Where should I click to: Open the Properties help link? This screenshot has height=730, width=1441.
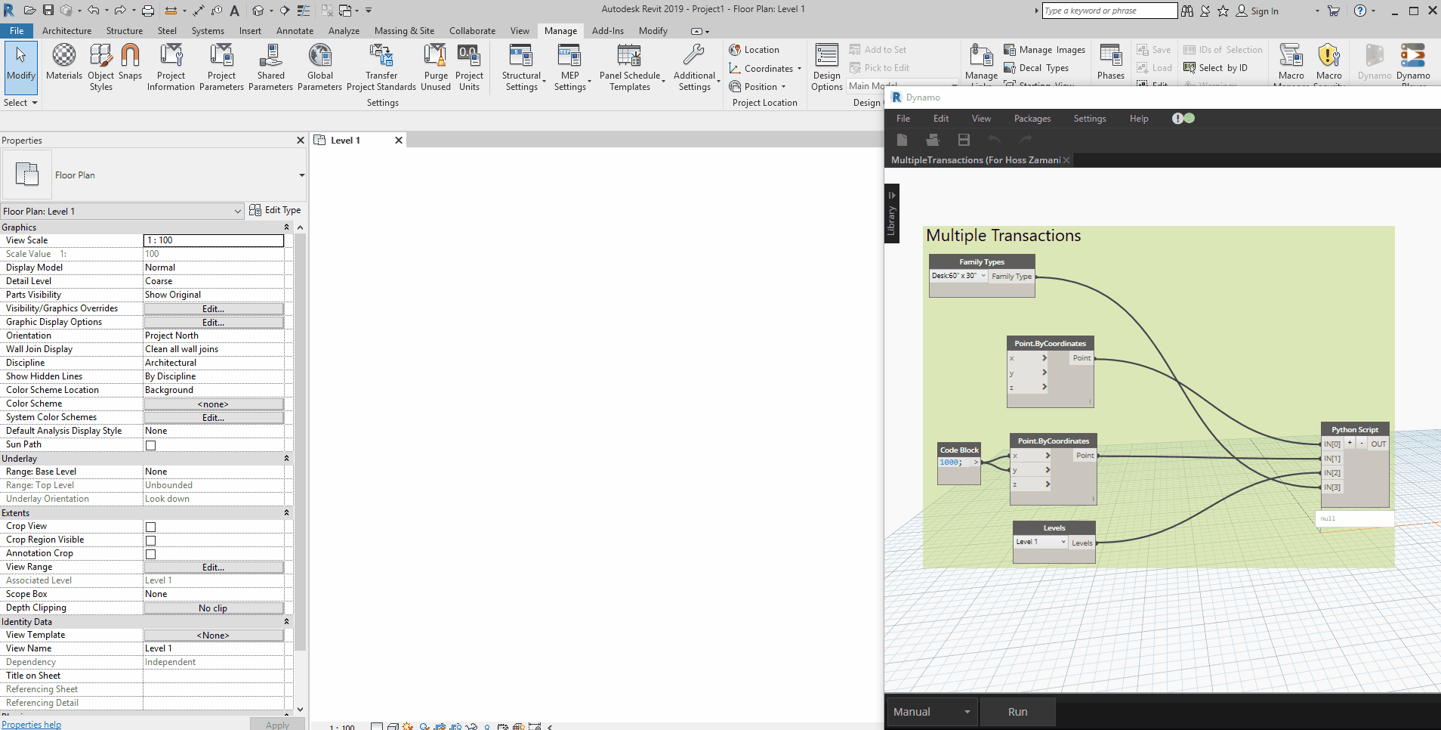coord(31,725)
